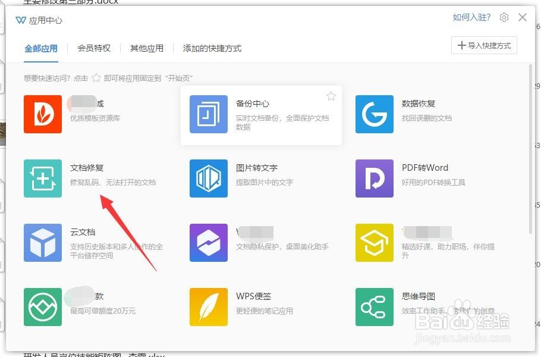Pin 备份中心 with its star icon
Image resolution: width=541 pixels, height=357 pixels.
[331, 96]
